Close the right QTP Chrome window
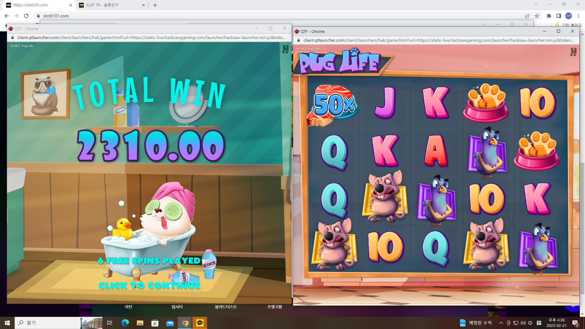Screen dimensions: 585x329 click(x=573, y=31)
